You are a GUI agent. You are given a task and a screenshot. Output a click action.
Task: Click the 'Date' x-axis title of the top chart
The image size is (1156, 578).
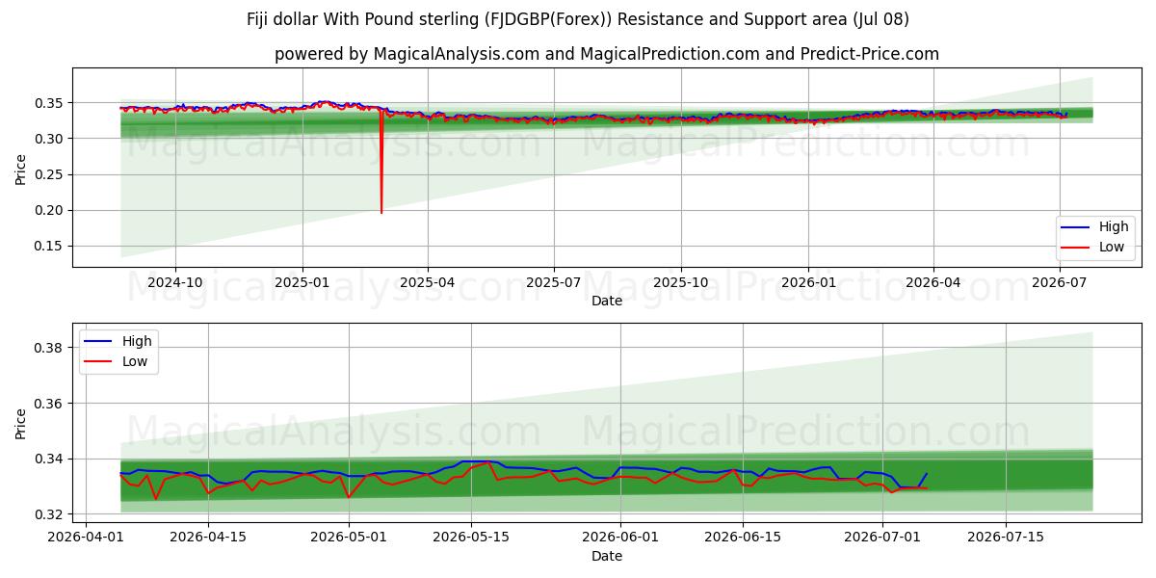pyautogui.click(x=607, y=301)
